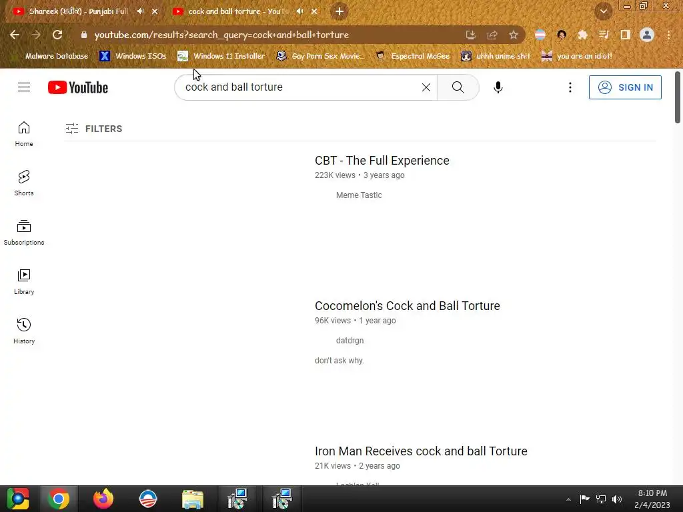Open Home in the sidebar
The image size is (683, 512).
click(24, 134)
